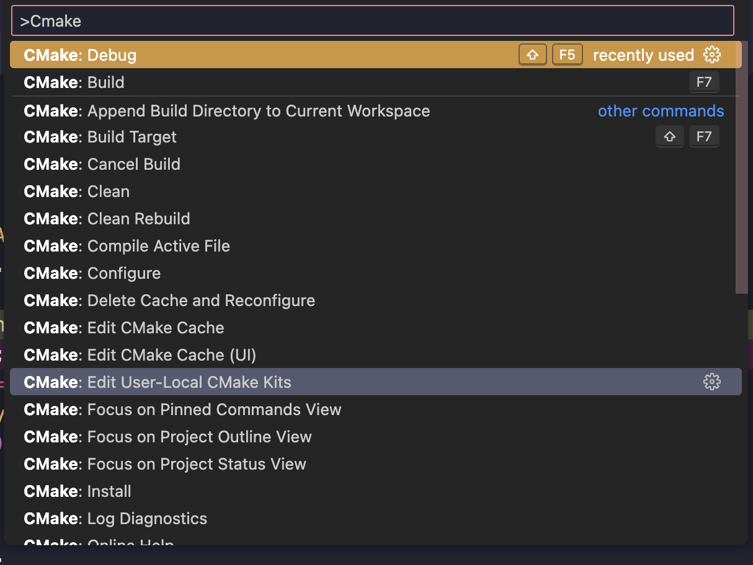753x565 pixels.
Task: Open CMake: Edit CMake Cache (UI)
Action: tap(248, 355)
